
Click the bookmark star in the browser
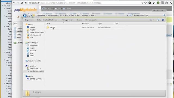coord(145,3)
